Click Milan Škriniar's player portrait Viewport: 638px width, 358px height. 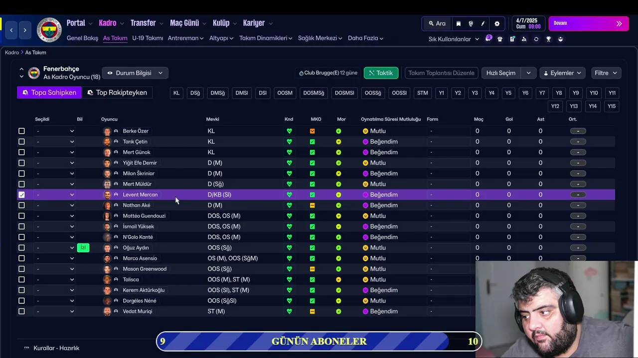pyautogui.click(x=107, y=174)
